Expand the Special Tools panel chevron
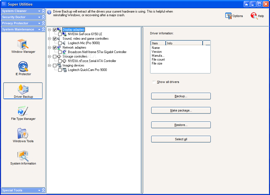Viewport: 270px width, 195px height. click(x=43, y=190)
